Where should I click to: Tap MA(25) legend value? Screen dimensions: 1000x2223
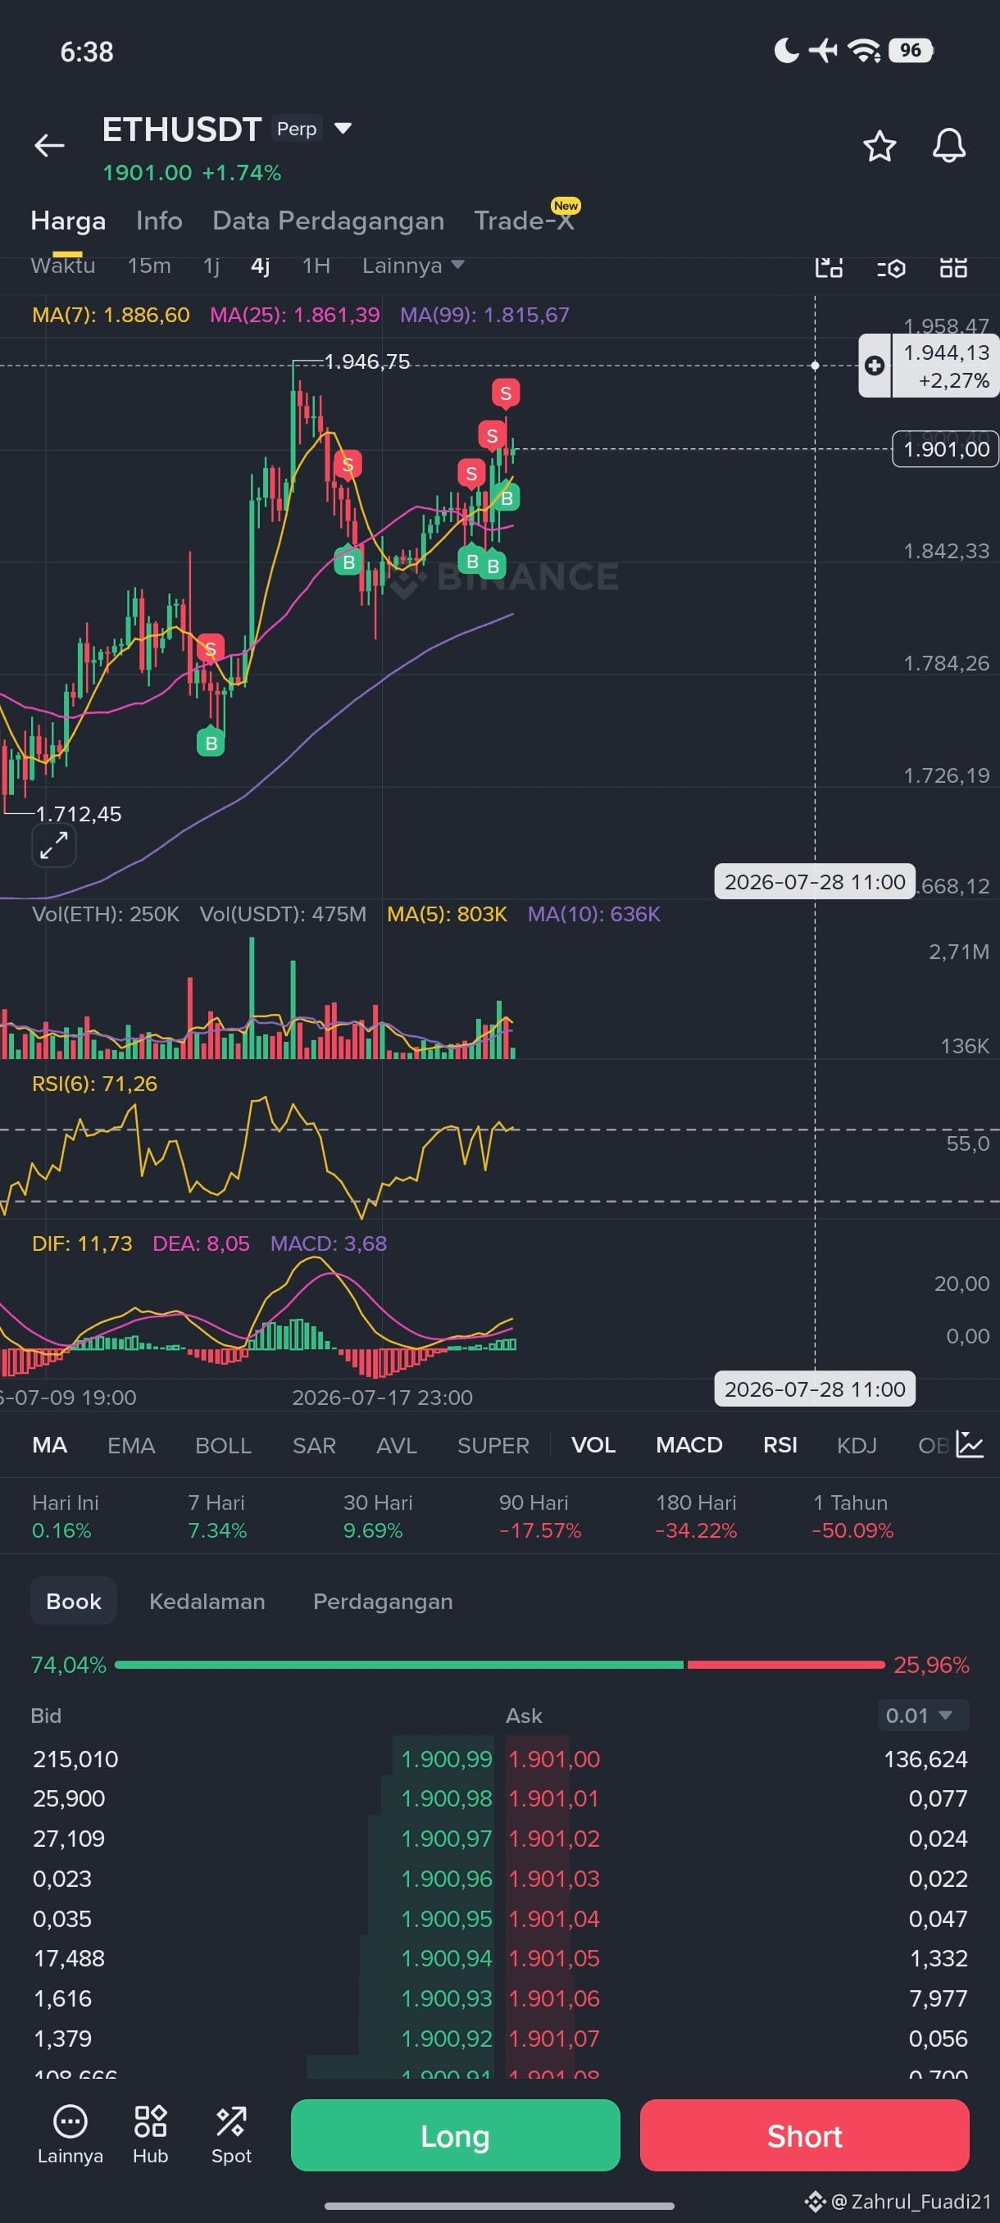[294, 315]
